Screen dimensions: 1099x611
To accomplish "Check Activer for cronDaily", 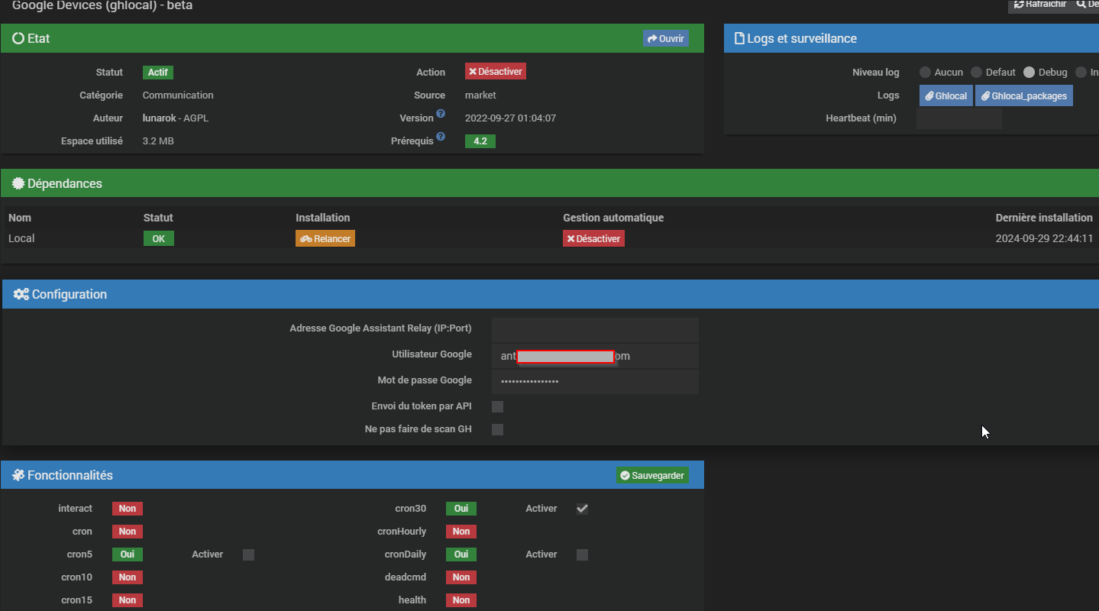I will pyautogui.click(x=582, y=554).
